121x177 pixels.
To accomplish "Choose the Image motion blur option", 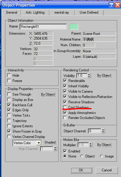I will coord(101,156).
